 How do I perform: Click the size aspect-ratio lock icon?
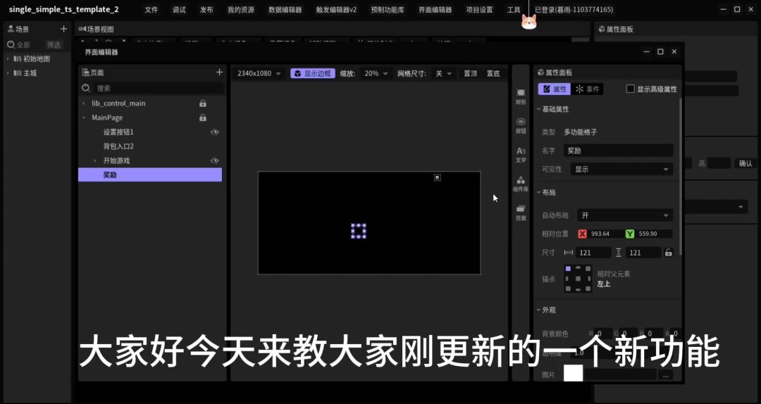click(x=668, y=253)
